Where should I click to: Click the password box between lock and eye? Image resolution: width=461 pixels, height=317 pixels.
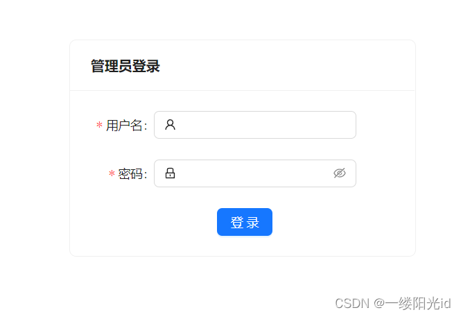click(254, 173)
